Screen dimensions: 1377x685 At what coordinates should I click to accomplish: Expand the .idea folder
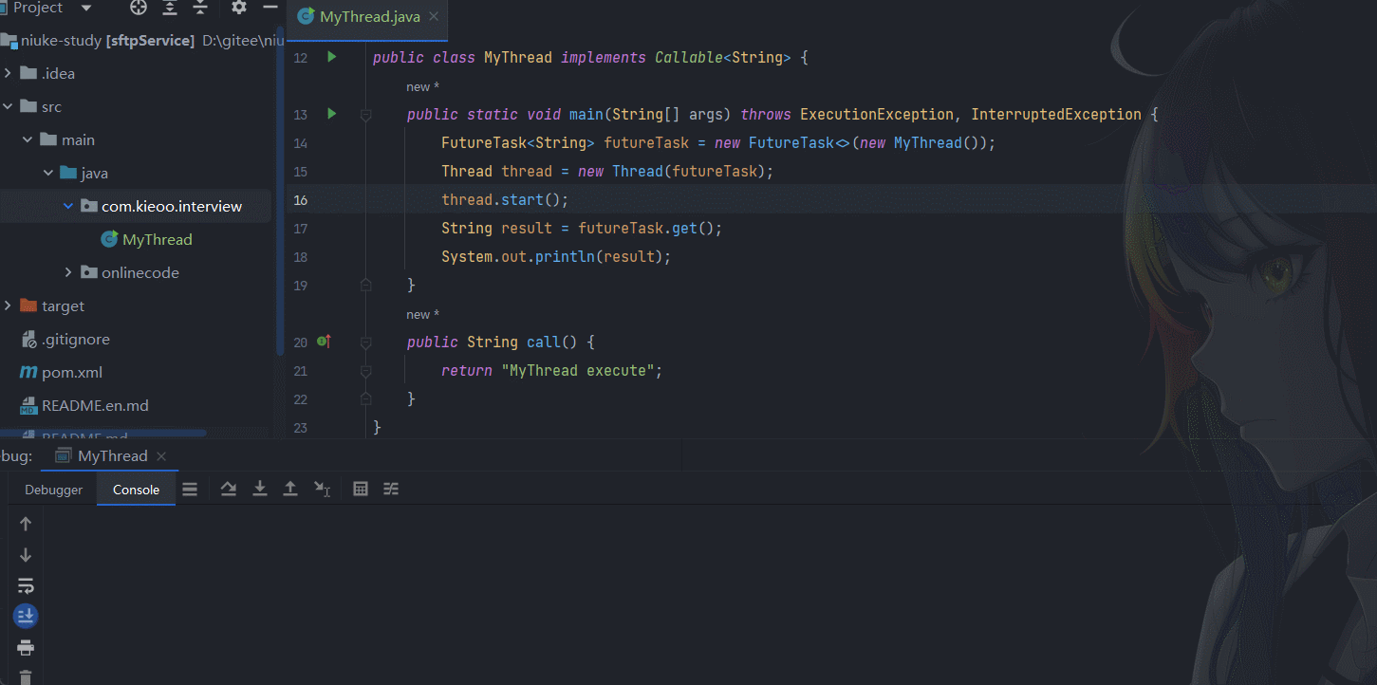click(9, 73)
